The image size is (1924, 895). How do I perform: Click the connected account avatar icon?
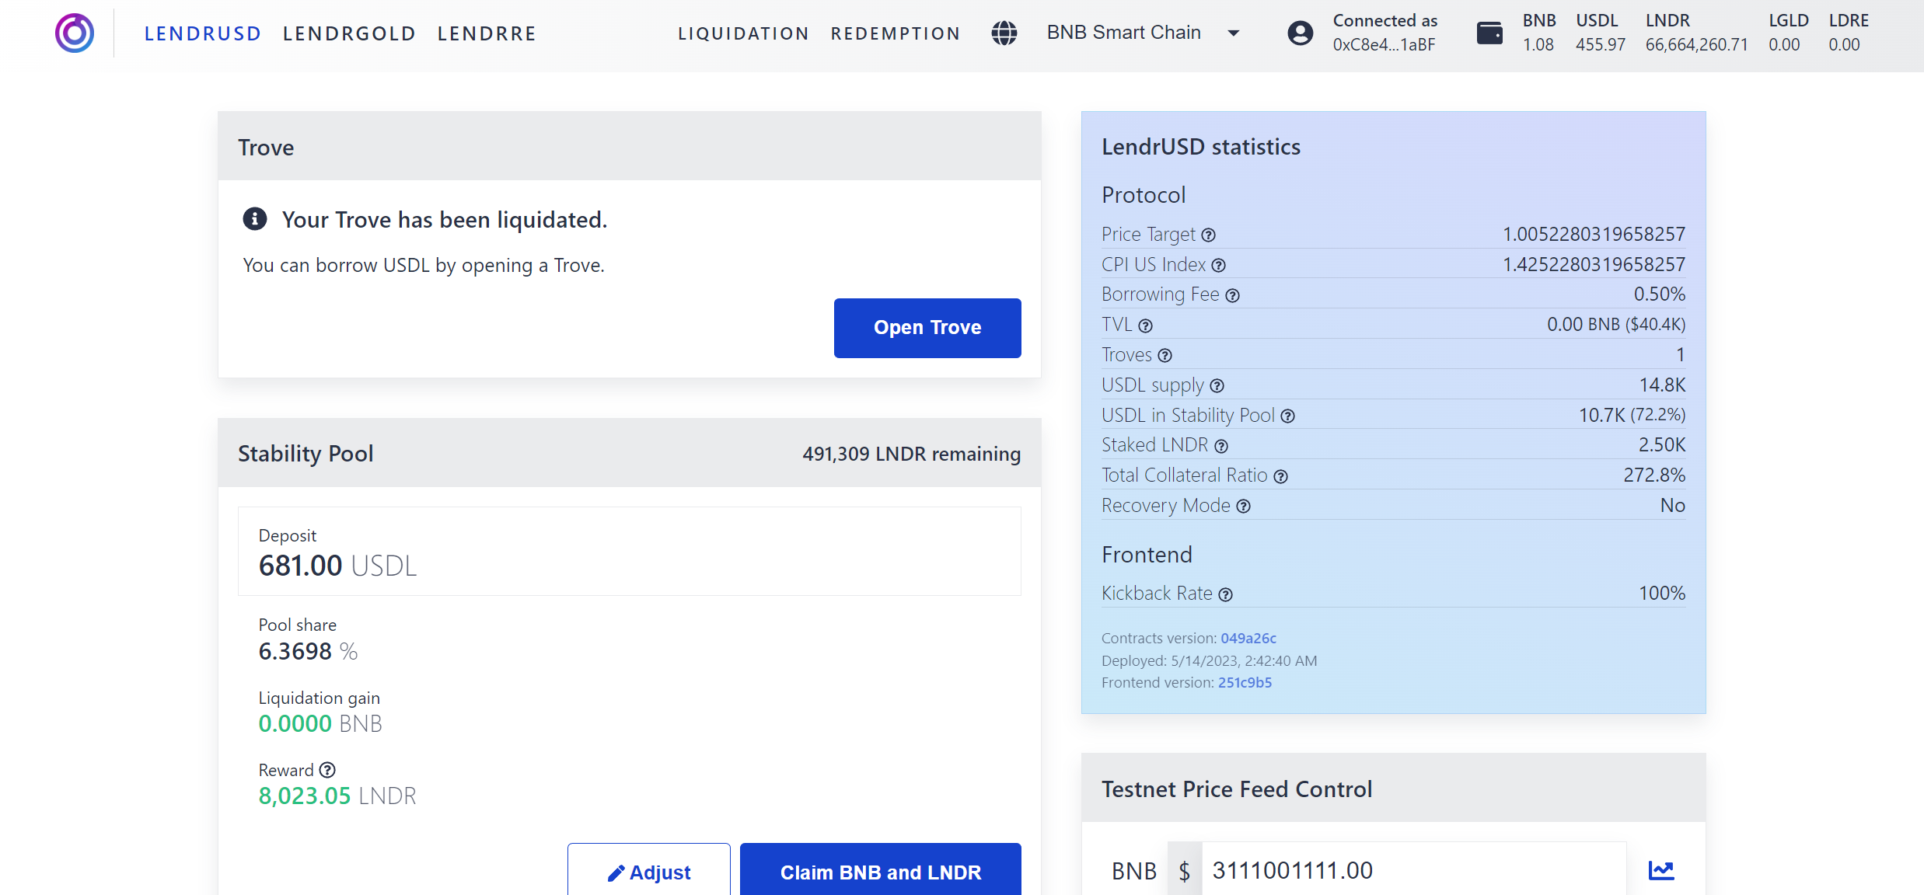point(1300,33)
